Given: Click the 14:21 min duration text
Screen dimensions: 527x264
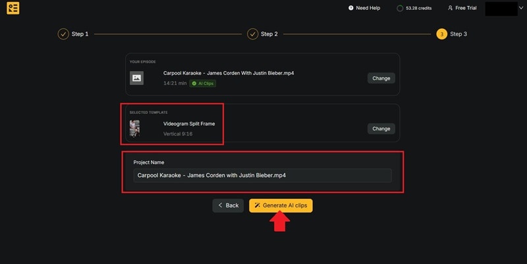Looking at the screenshot, I should pyautogui.click(x=175, y=83).
